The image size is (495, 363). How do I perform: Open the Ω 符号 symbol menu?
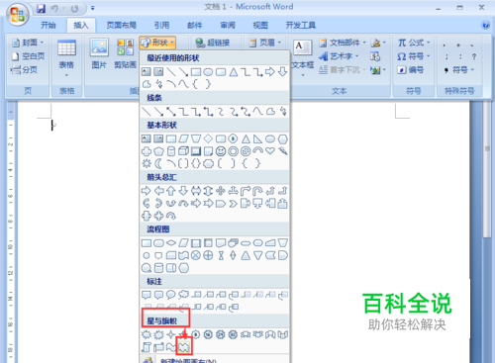414,56
